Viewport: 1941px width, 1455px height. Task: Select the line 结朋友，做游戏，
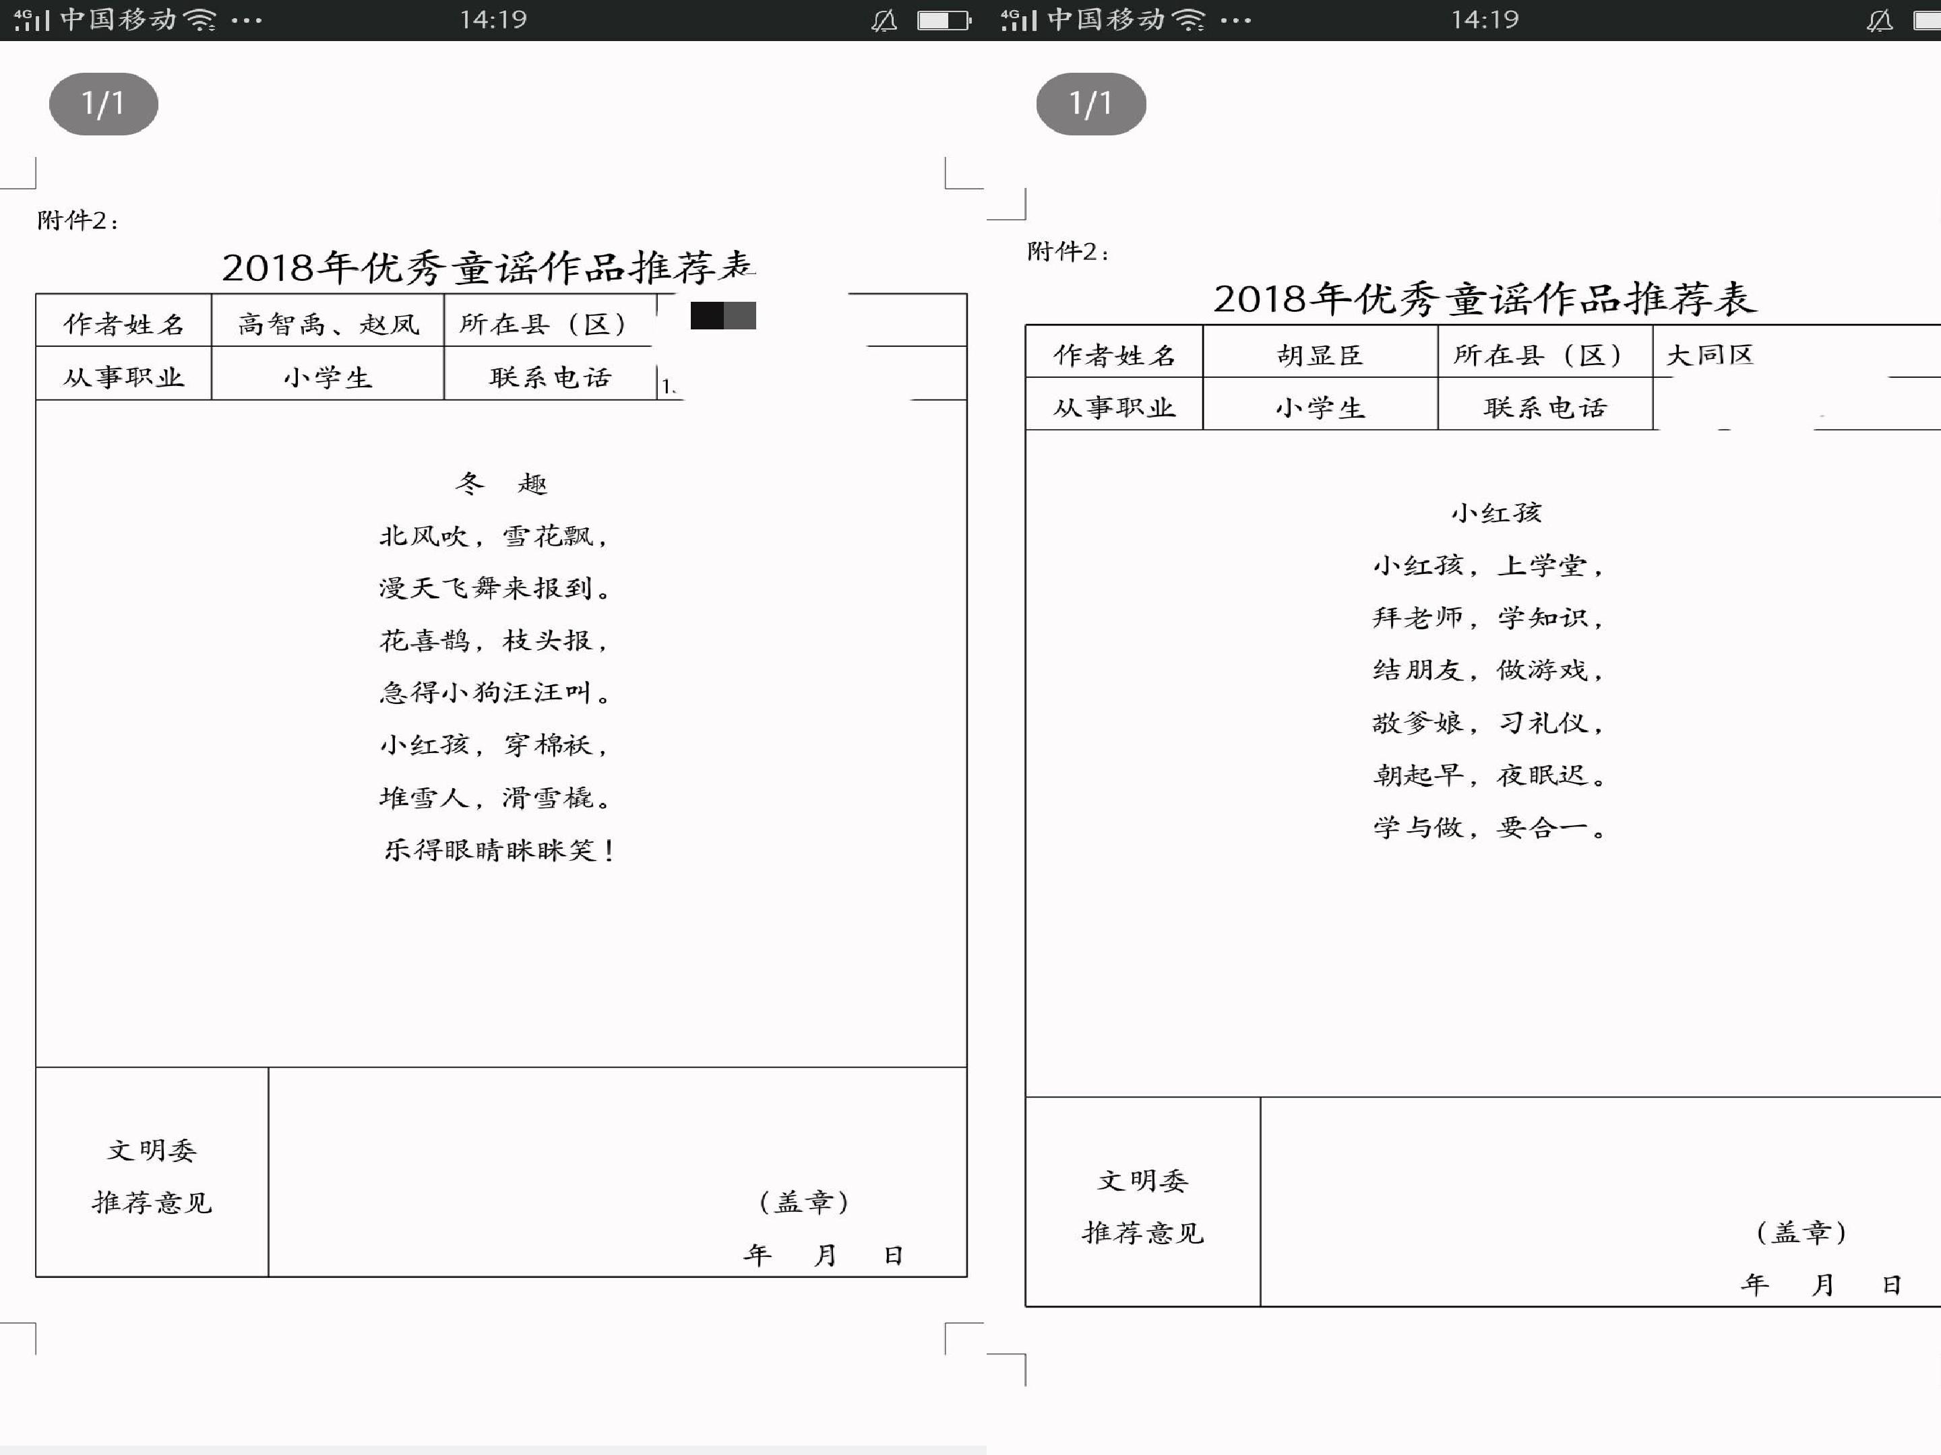[x=1489, y=670]
